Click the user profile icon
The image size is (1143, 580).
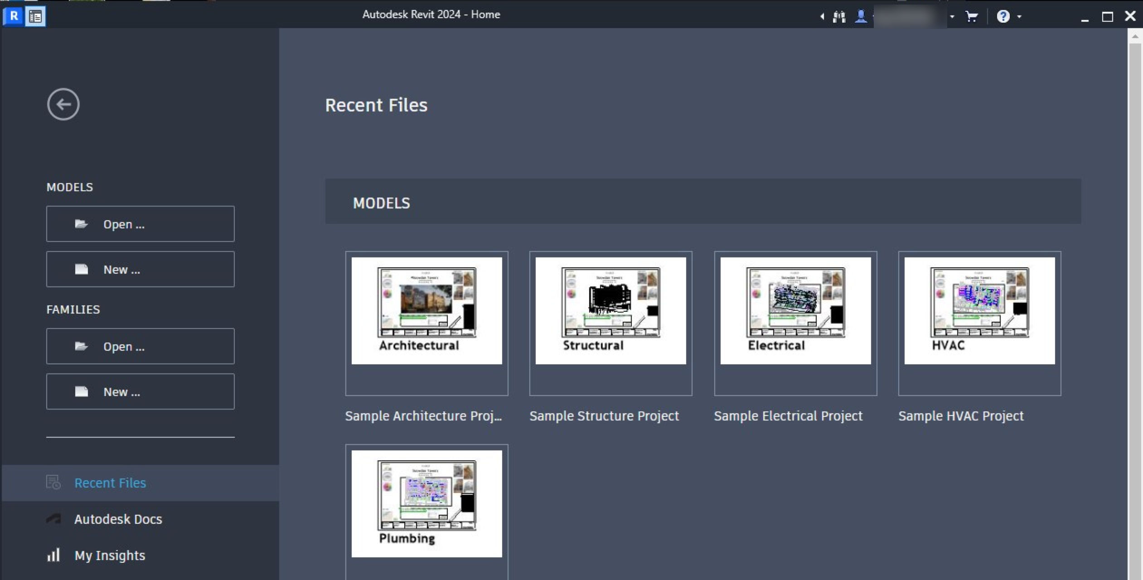[861, 16]
